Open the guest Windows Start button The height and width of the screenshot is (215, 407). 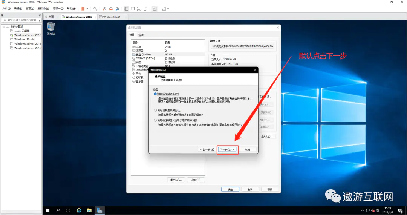tap(48, 210)
